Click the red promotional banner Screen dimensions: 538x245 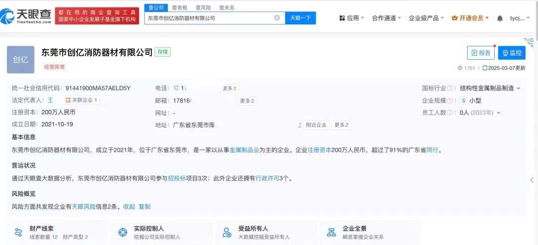97,16
